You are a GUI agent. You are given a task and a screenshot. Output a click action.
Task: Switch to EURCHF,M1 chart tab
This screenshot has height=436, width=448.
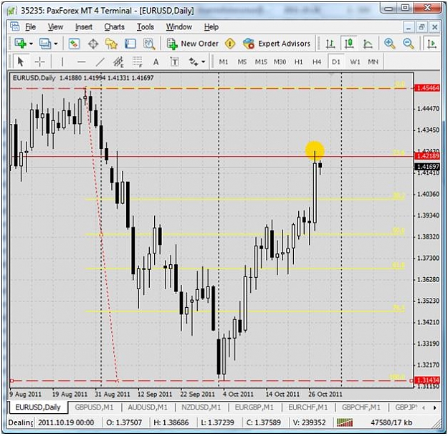[308, 407]
